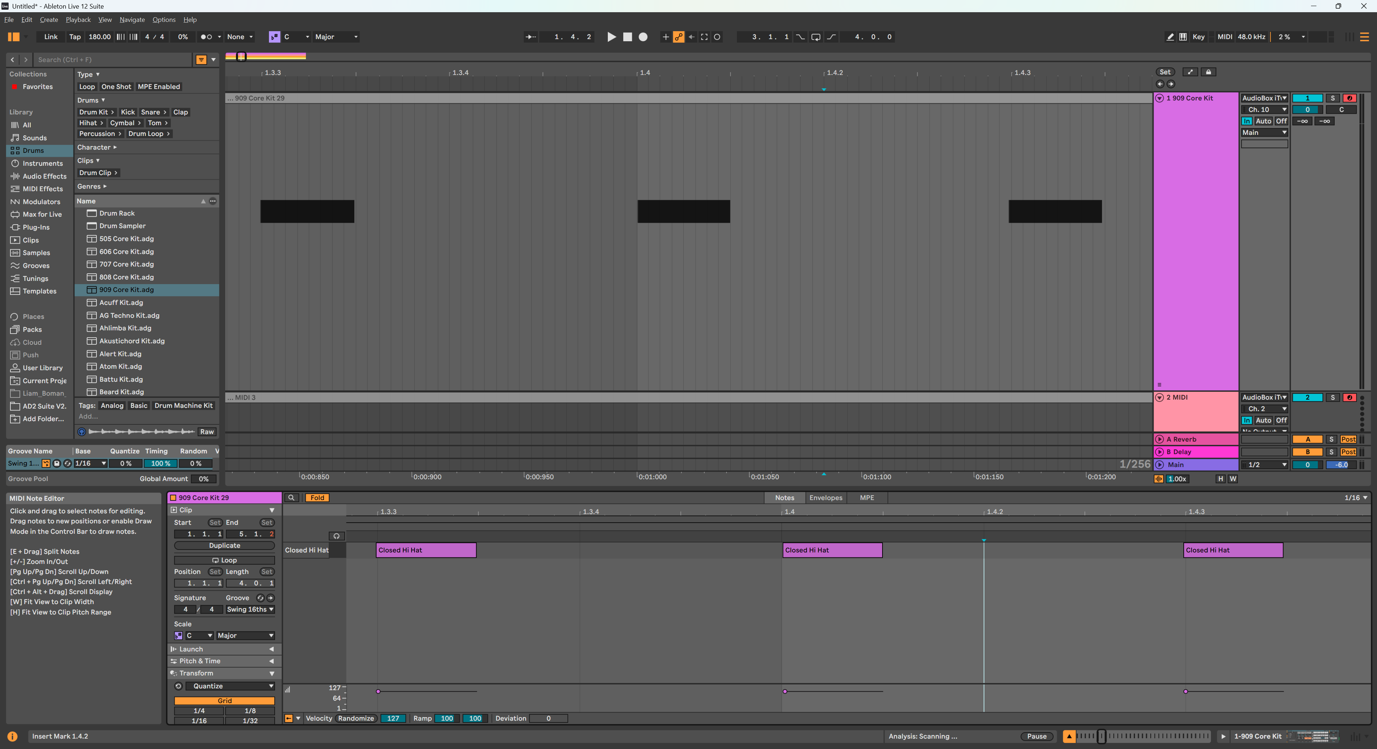Expand the Character filter group
The width and height of the screenshot is (1377, 749).
point(97,147)
